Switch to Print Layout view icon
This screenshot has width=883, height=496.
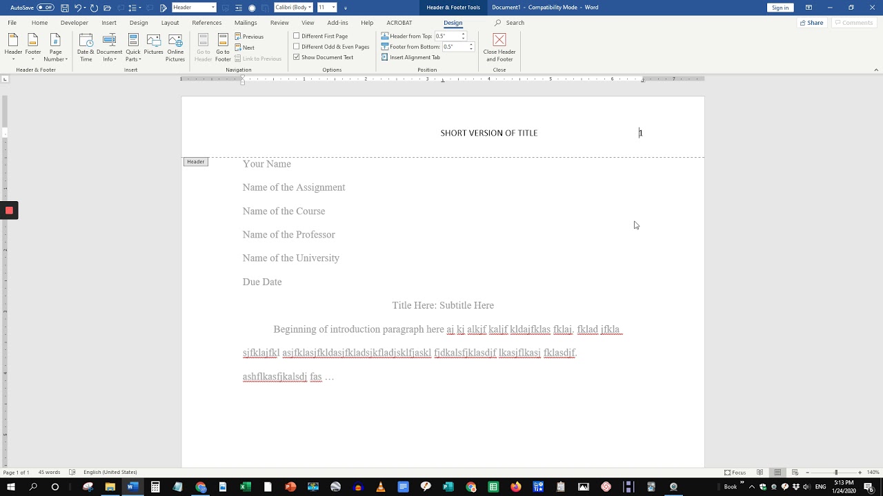point(777,473)
